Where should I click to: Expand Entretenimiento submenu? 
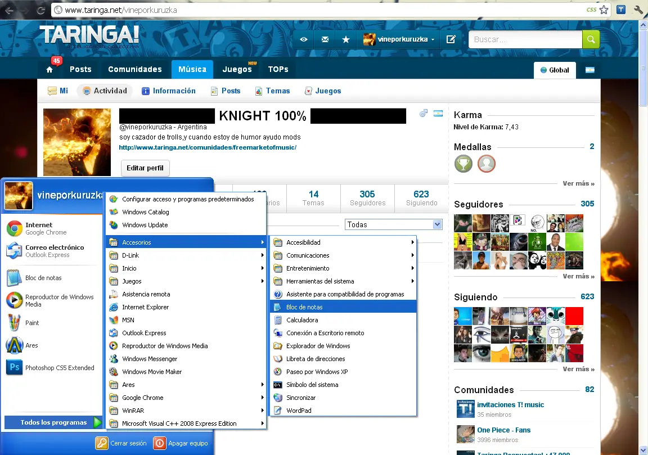(x=343, y=268)
